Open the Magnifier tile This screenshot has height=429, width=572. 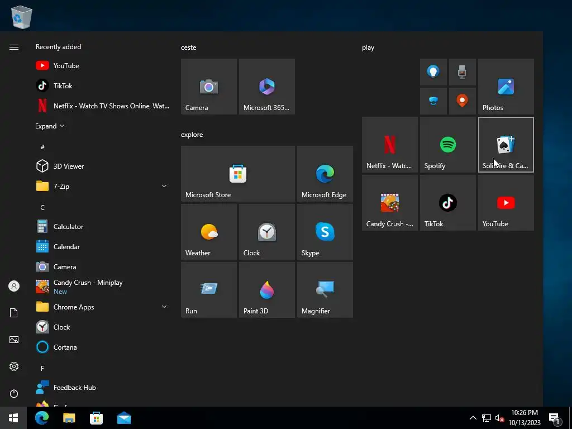click(325, 290)
